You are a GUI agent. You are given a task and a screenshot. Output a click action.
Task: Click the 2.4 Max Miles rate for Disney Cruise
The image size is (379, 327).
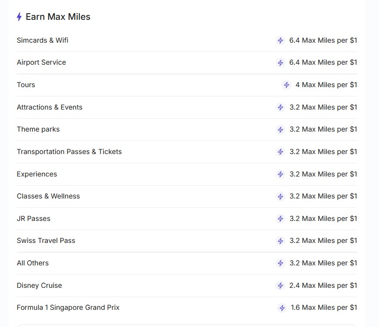tap(323, 286)
